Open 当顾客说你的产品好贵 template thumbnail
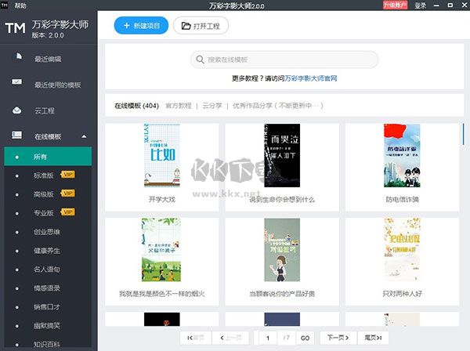 [282, 250]
